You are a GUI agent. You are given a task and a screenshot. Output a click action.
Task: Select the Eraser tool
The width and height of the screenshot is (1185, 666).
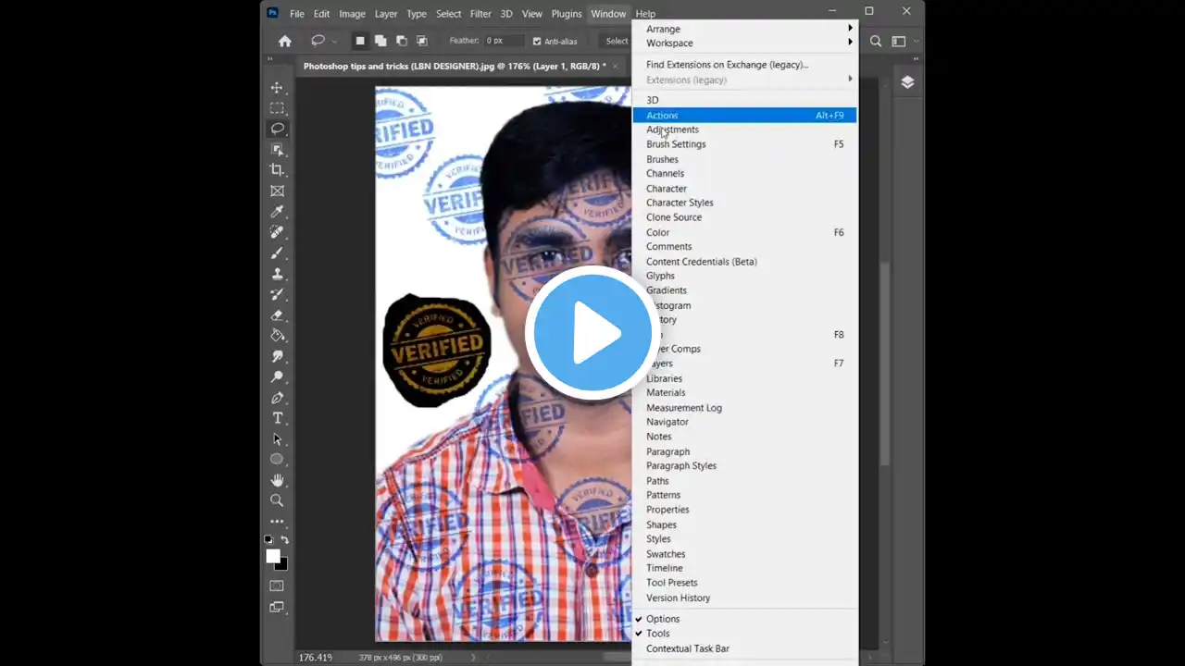pos(277,315)
